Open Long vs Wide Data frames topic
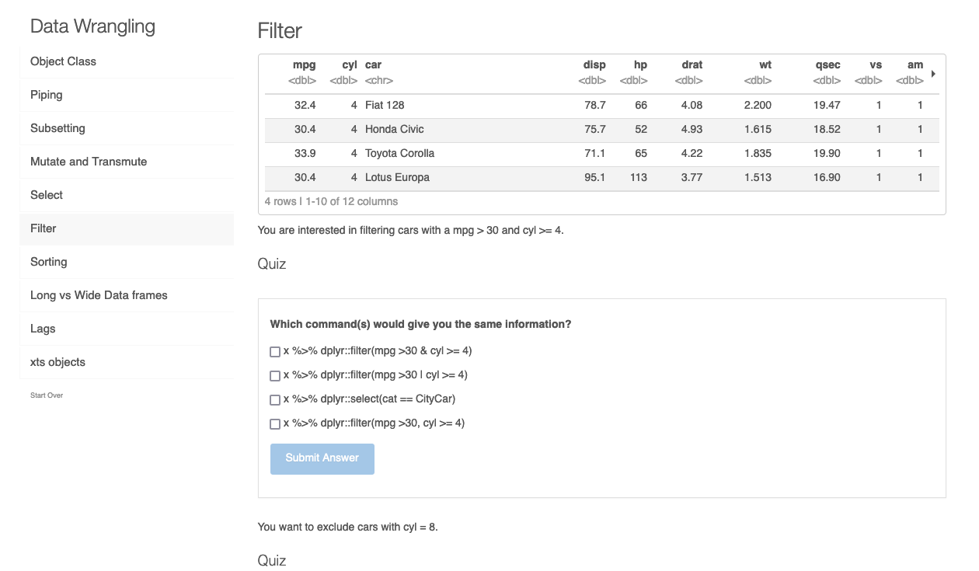 pos(98,294)
